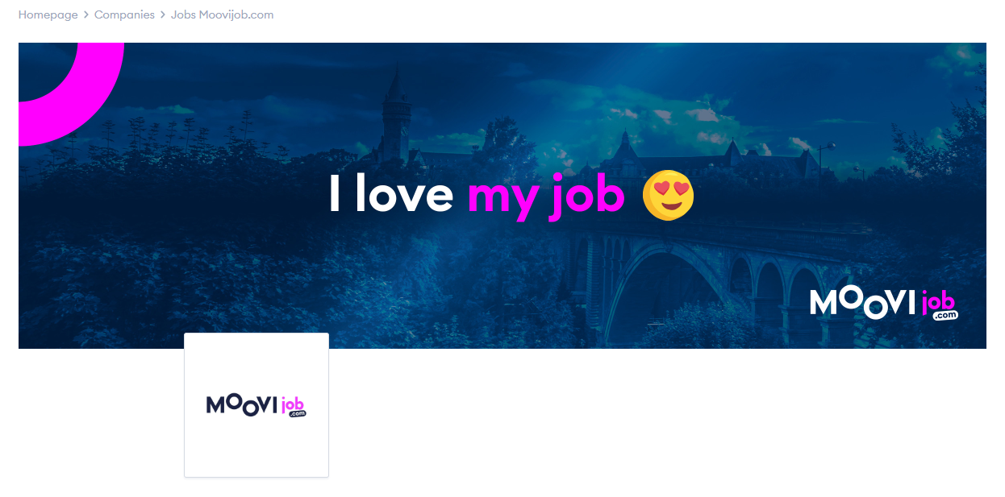Select the Jobs Moovijob.com breadcrumb
Viewport: 1005px width, 497px height.
click(223, 14)
